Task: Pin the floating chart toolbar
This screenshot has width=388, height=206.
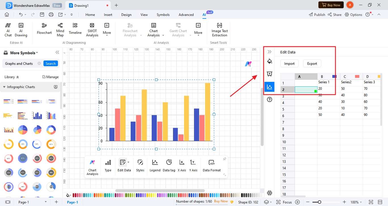Action: pyautogui.click(x=224, y=159)
